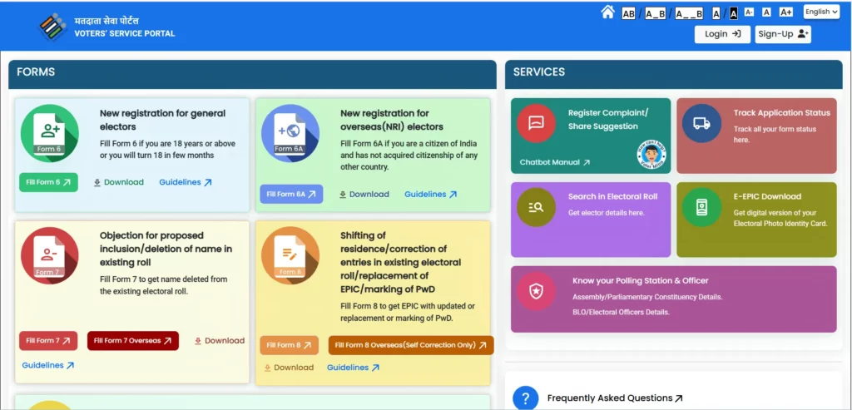This screenshot has height=410, width=852.
Task: Click the red Form 7 icon
Action: [49, 255]
